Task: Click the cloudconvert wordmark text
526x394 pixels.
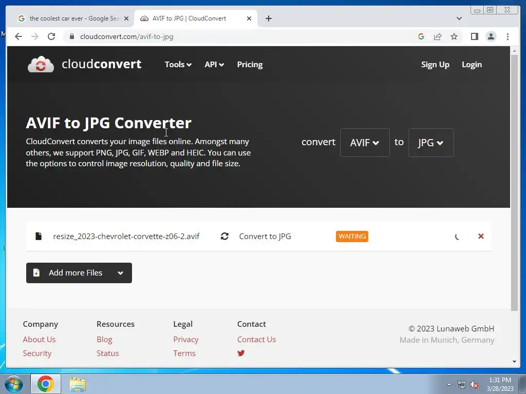Action: pos(102,64)
